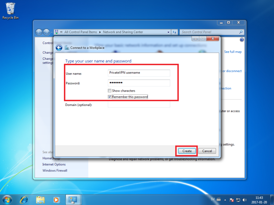Click the Control Panel back navigation arrow
The height and width of the screenshot is (205, 274).
tap(39, 32)
